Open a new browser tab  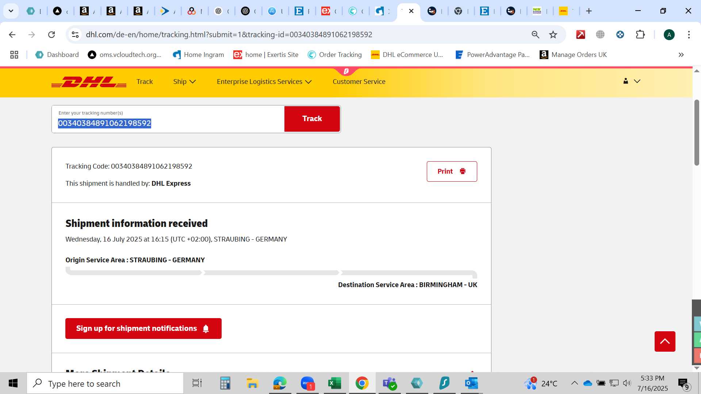click(x=589, y=11)
